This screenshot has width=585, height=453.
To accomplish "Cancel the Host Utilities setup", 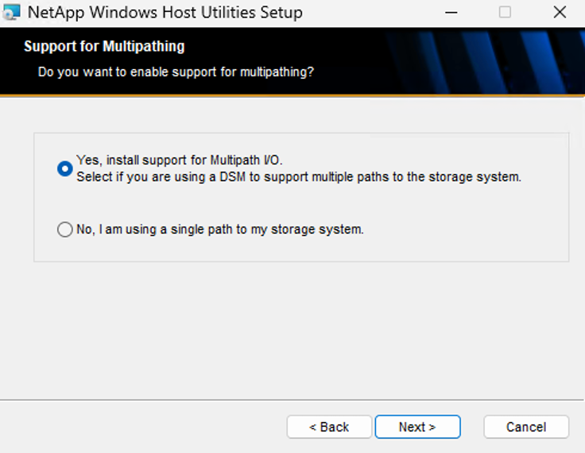I will (x=526, y=427).
